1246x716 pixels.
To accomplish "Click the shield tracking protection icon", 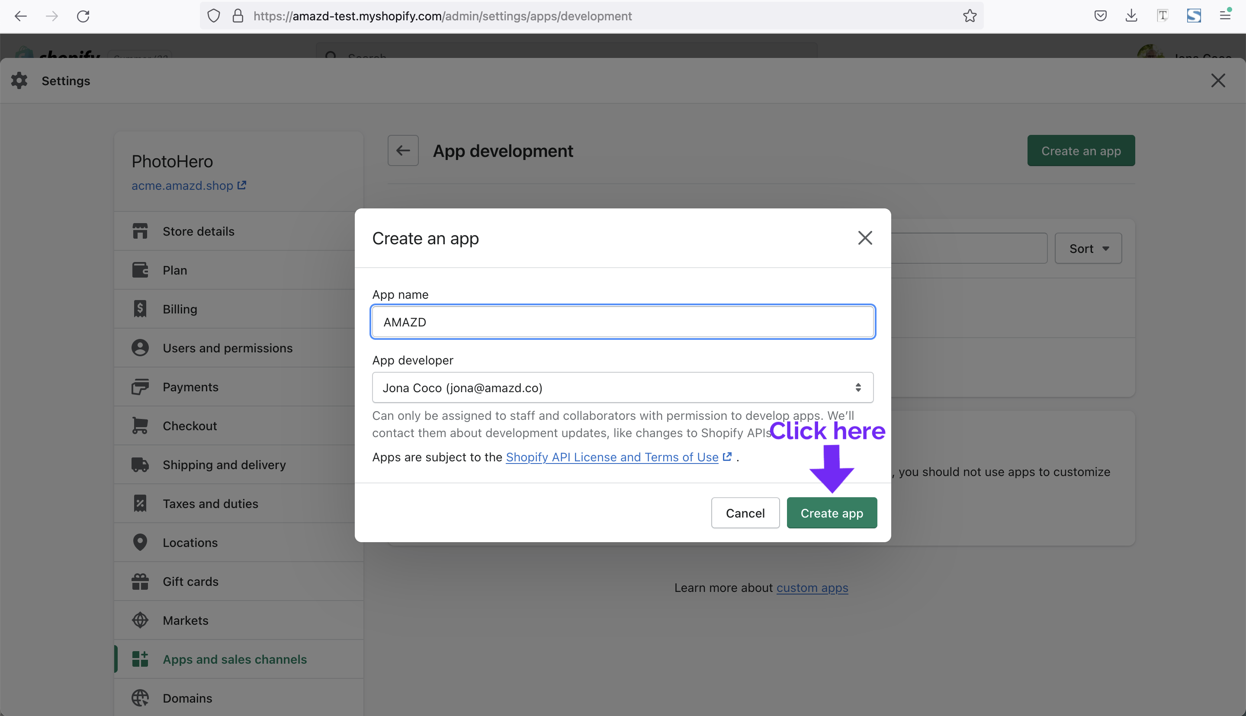I will (213, 16).
